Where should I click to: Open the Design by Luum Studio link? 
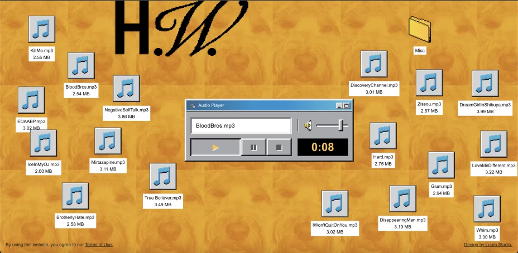point(488,245)
